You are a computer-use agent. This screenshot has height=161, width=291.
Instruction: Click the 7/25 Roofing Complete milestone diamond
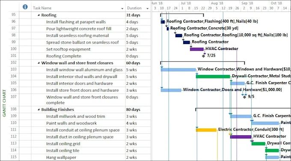[204, 56]
